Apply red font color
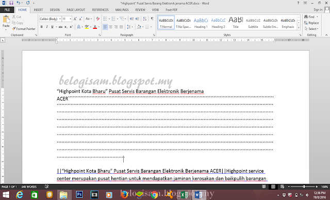This screenshot has width=330, height=200. (95, 27)
